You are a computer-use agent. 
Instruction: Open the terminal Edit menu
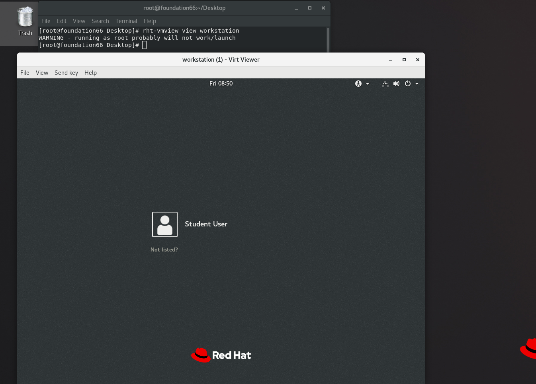[x=62, y=21]
